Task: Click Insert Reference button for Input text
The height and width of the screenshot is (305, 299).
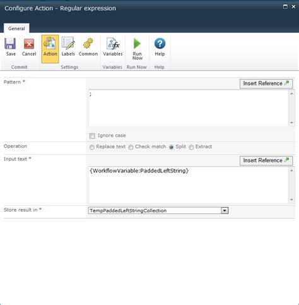Action: [266, 160]
